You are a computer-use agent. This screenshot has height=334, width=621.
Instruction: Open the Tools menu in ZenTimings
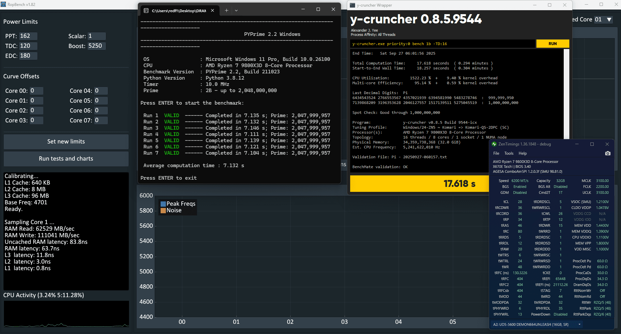click(x=509, y=153)
